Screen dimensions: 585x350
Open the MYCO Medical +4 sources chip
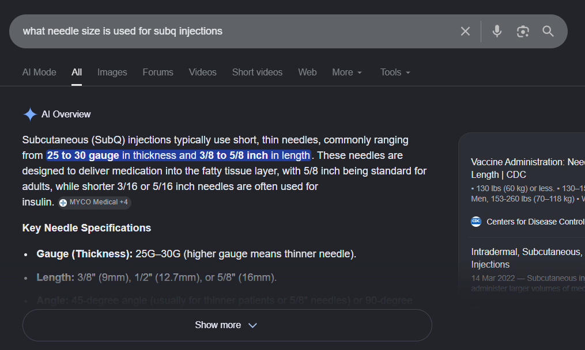coord(95,203)
